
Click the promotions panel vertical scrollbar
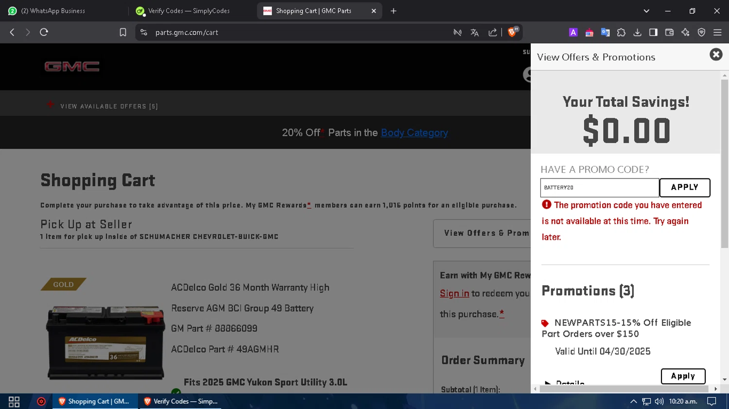725,164
